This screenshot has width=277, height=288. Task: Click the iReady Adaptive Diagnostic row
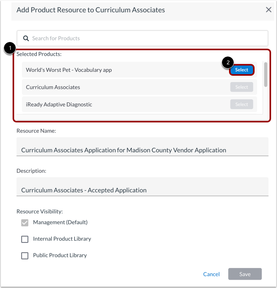point(118,104)
